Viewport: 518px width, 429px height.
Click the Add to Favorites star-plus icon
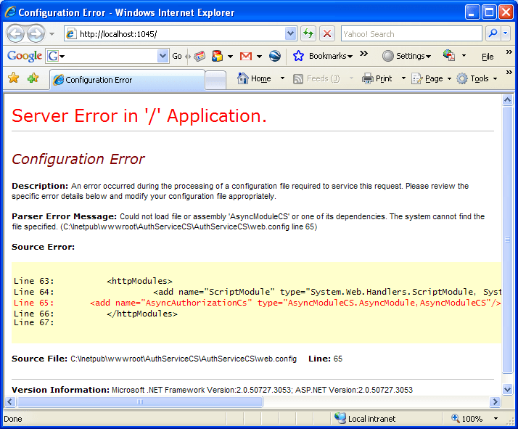click(x=33, y=78)
